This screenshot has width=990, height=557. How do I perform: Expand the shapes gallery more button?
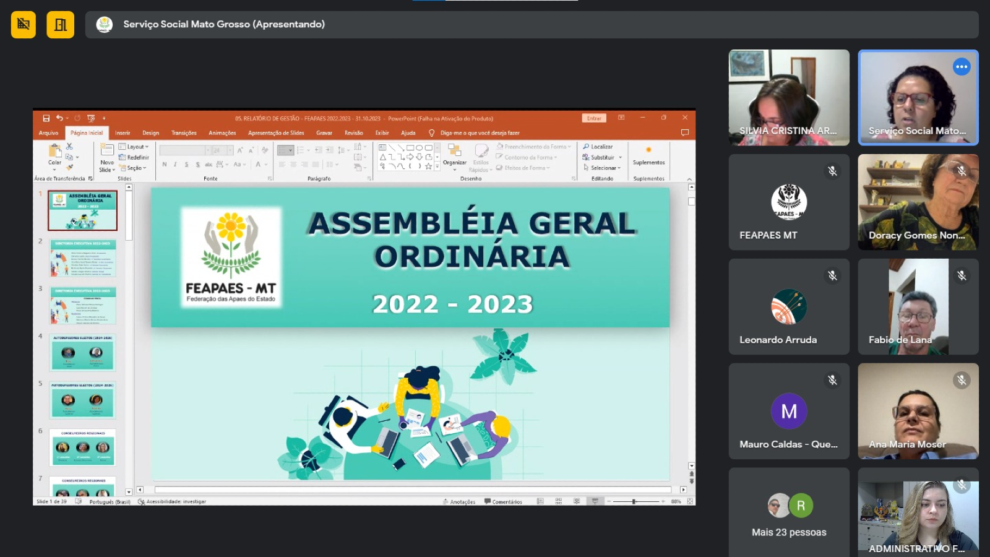click(x=437, y=166)
